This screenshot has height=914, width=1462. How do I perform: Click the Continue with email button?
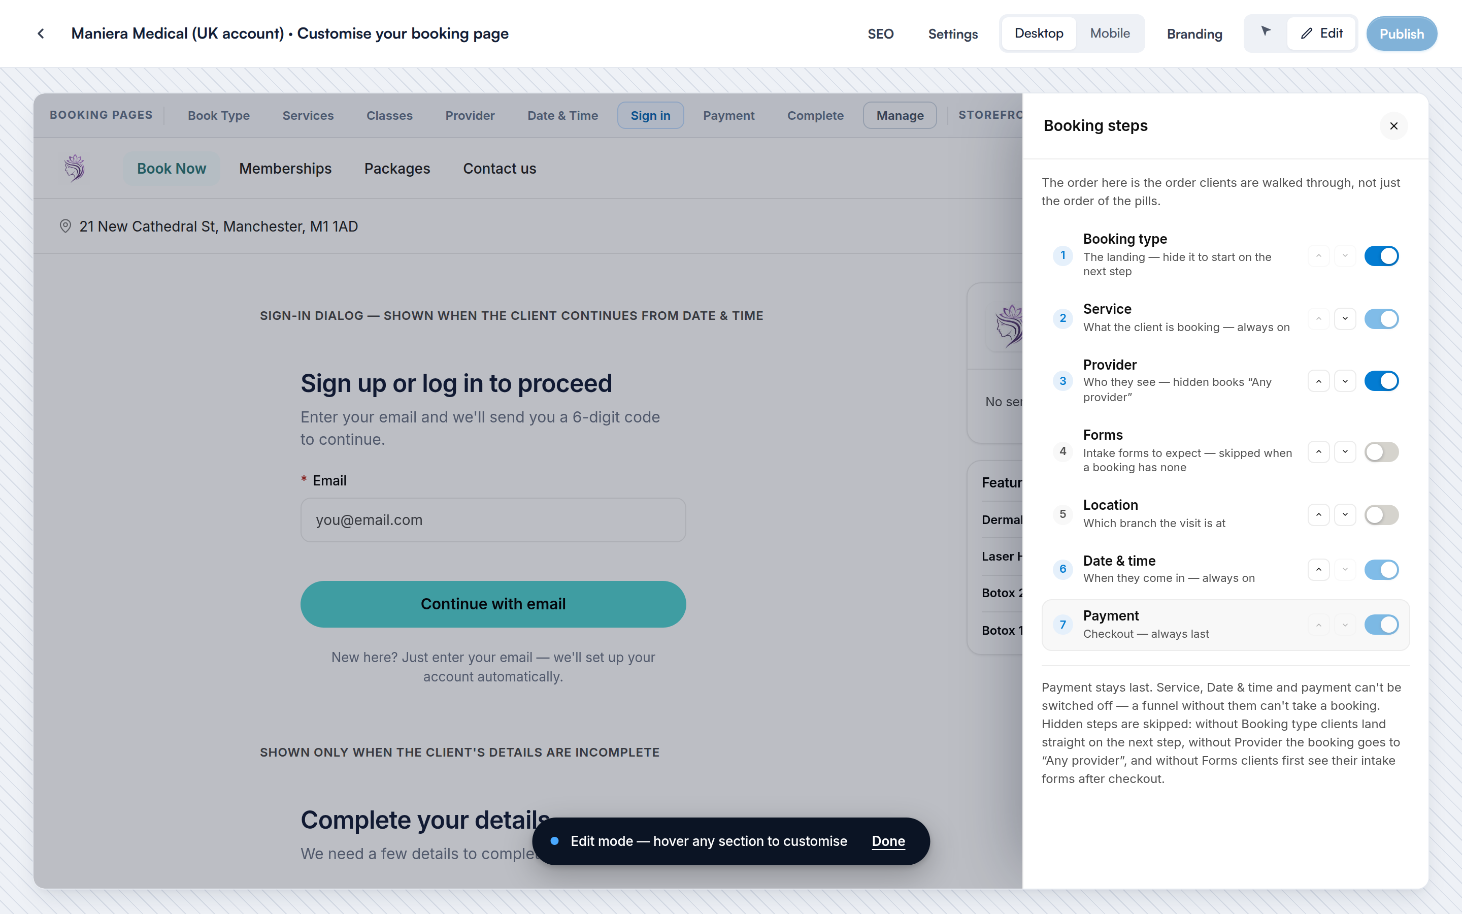point(493,604)
